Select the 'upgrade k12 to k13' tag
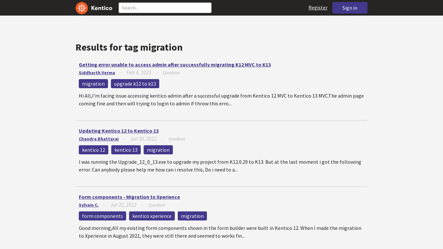The height and width of the screenshot is (249, 443). point(135,84)
